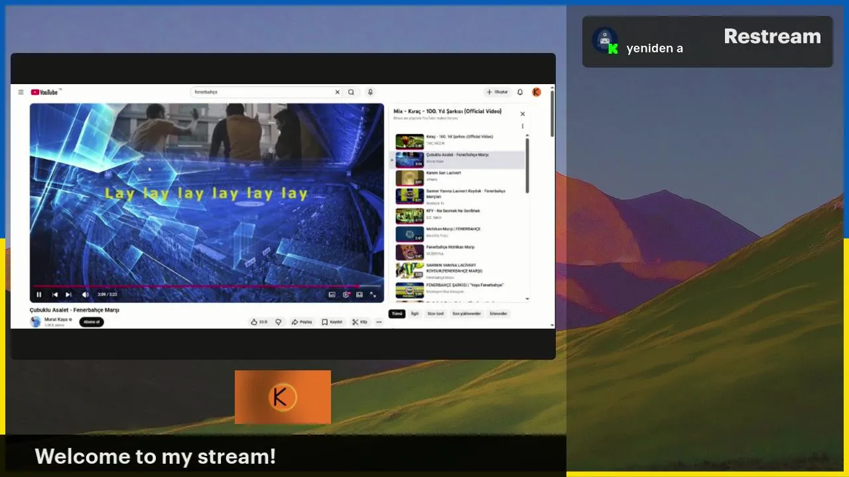Save the video with Kaydet
The height and width of the screenshot is (477, 849).
click(x=332, y=322)
